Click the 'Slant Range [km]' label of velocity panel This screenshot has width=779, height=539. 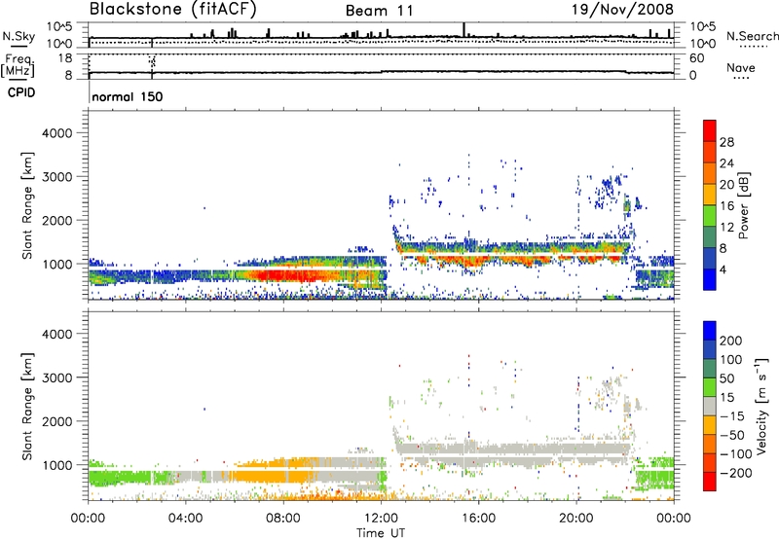27,406
